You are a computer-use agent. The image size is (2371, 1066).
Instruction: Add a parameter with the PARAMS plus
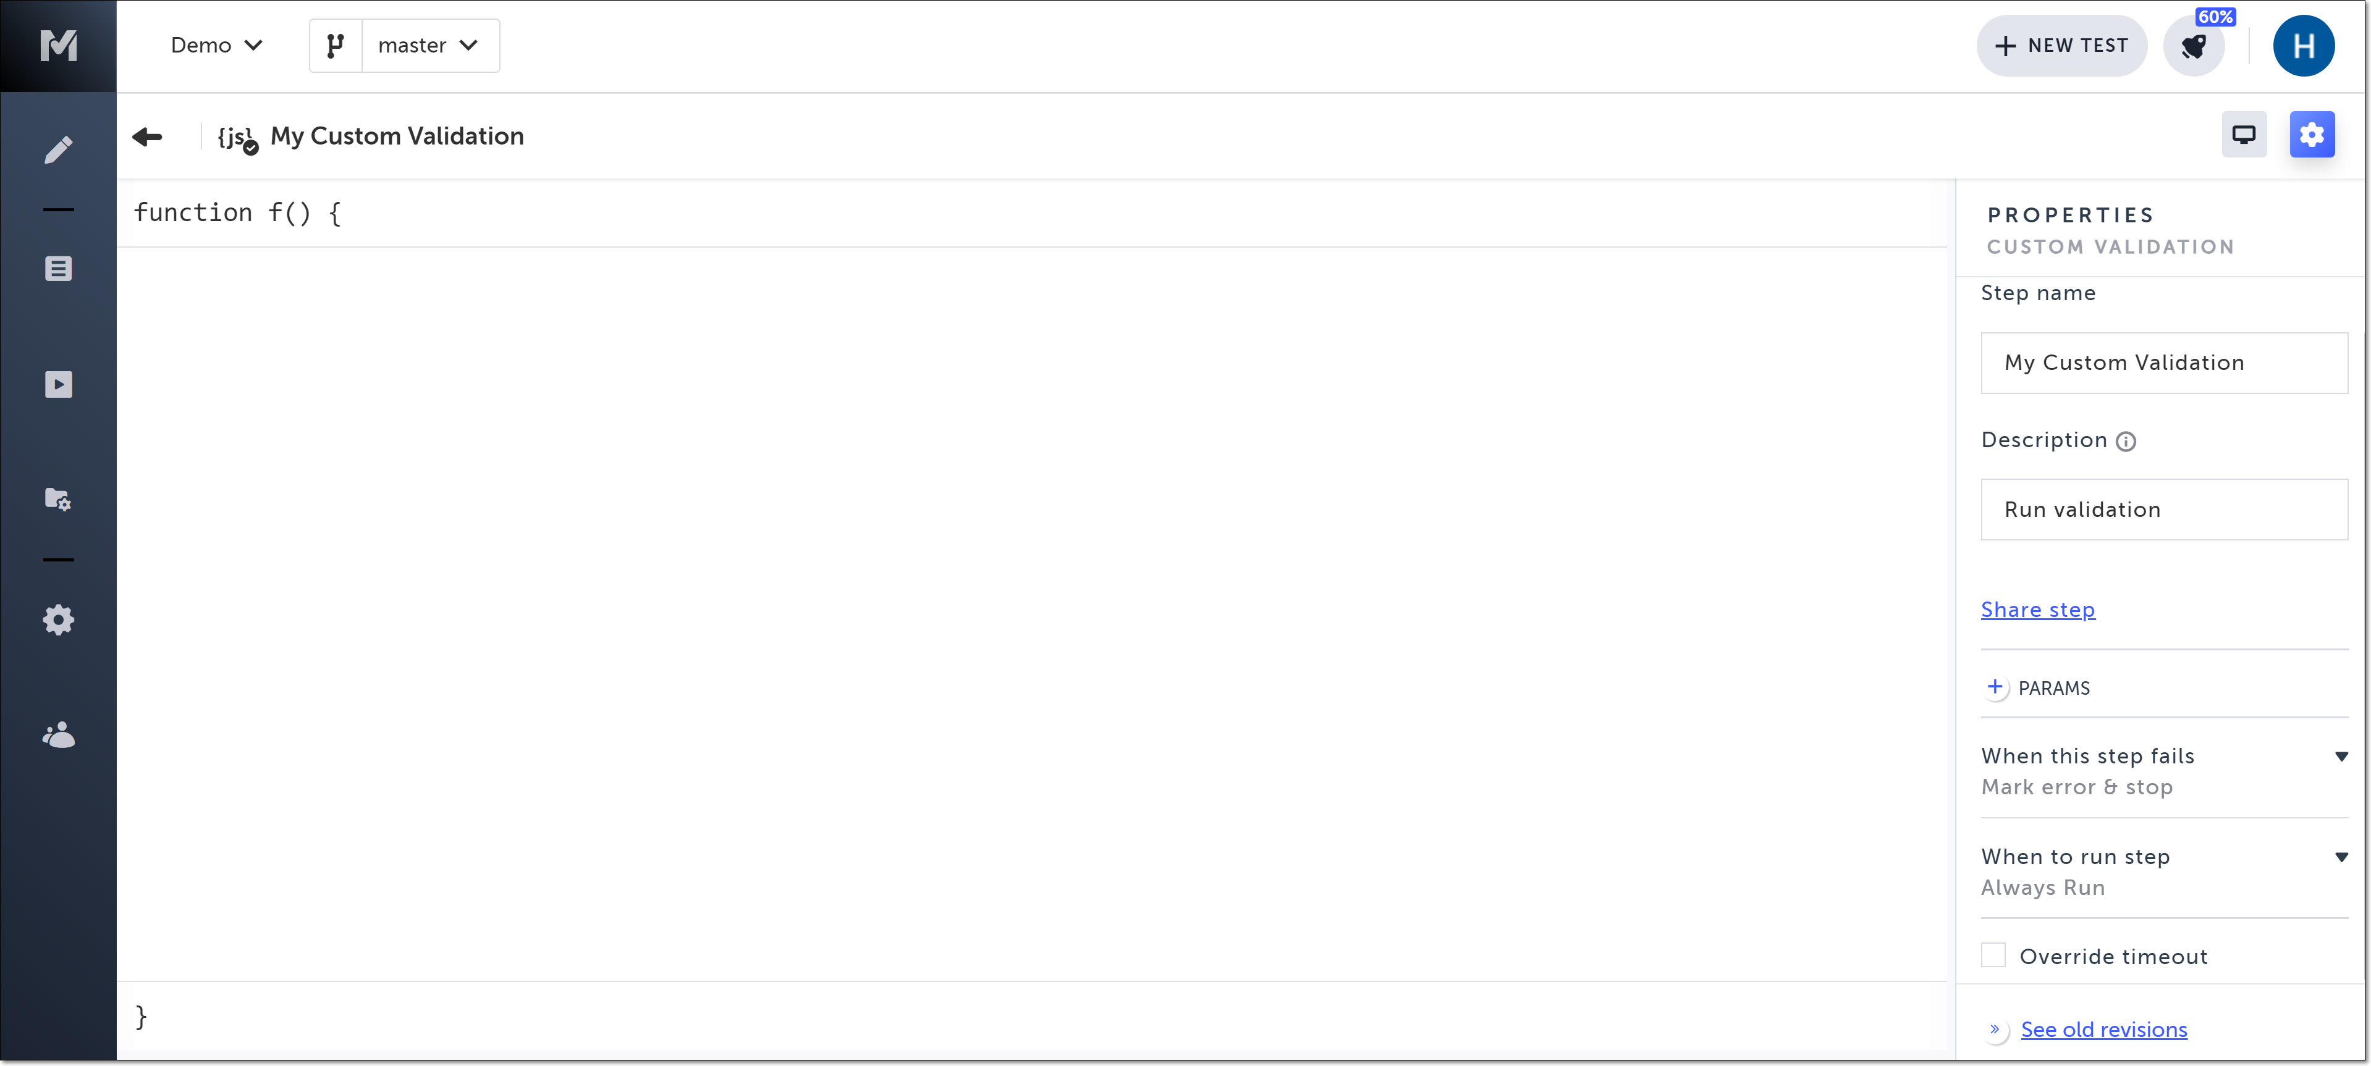click(1993, 687)
